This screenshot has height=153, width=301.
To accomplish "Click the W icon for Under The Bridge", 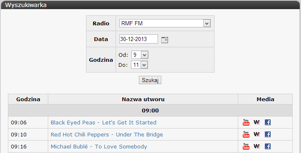I will click(257, 134).
